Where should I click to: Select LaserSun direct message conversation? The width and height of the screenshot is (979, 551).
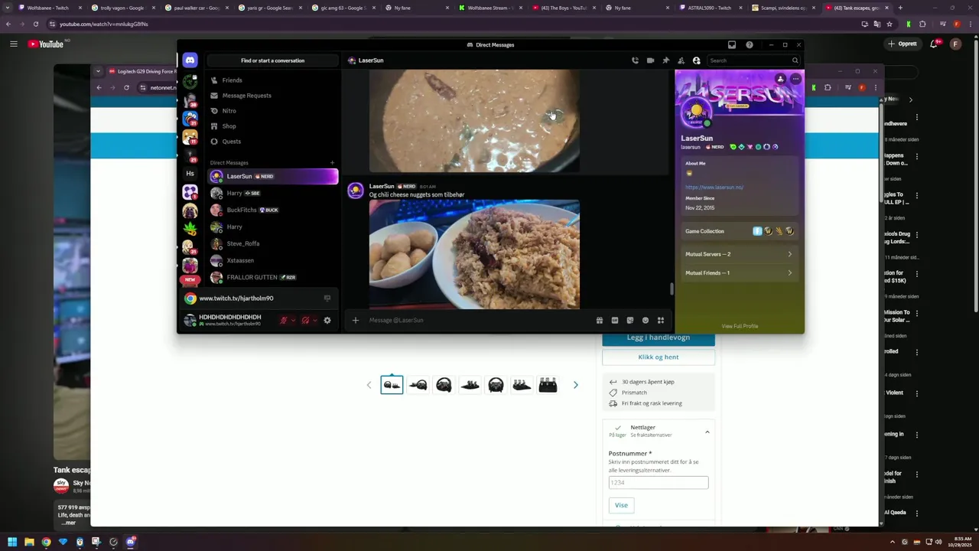pyautogui.click(x=272, y=176)
